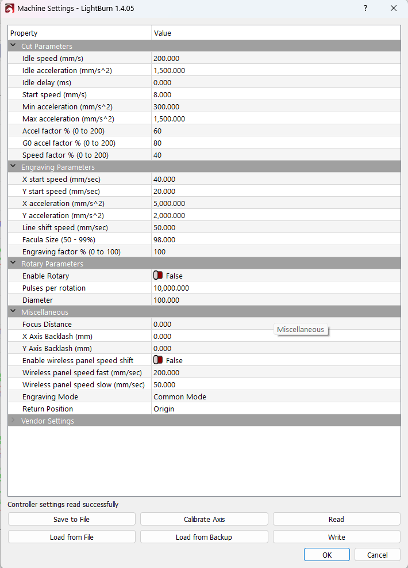Collapse the Miscellaneous section
The width and height of the screenshot is (408, 568).
tap(13, 311)
